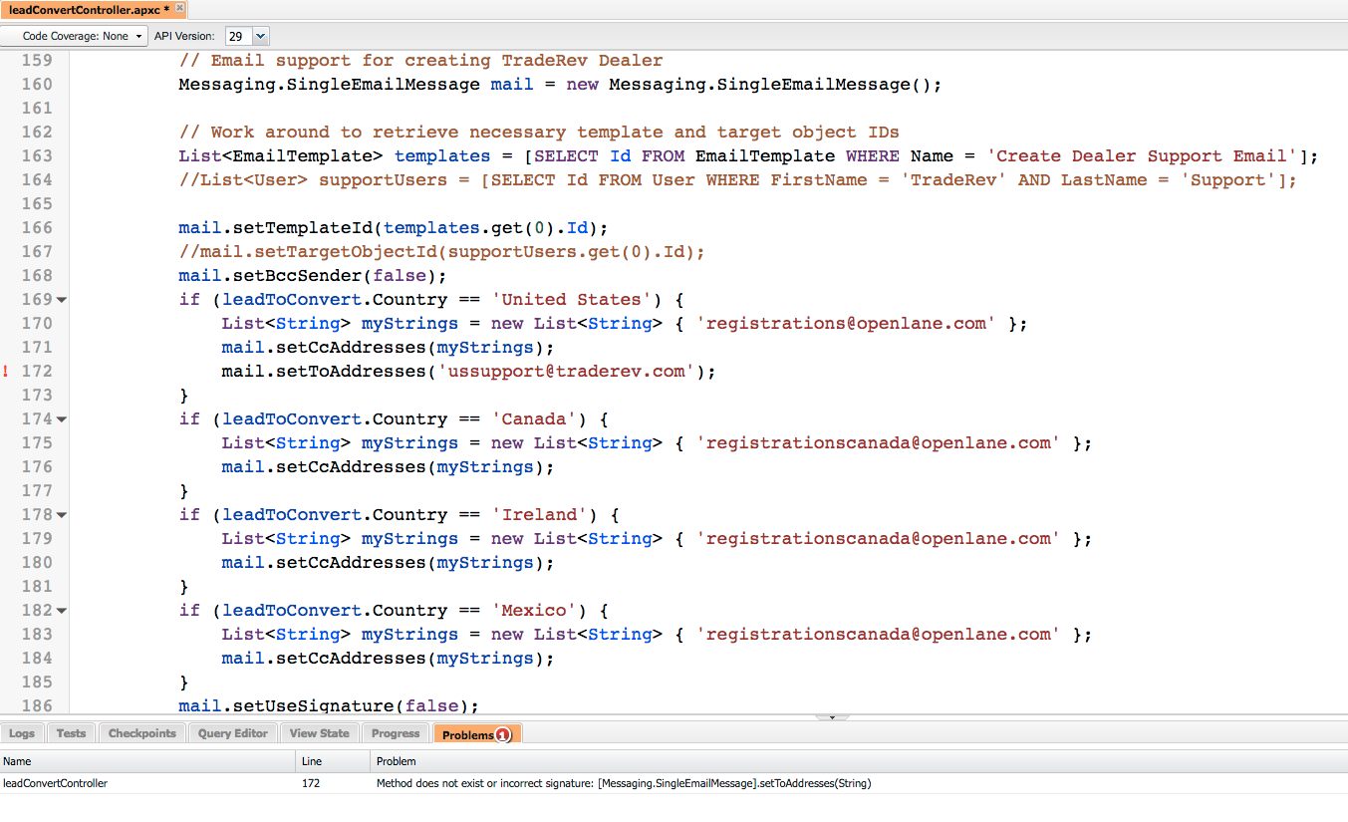The image size is (1348, 822).
Task: Open the View State tab
Action: tap(319, 733)
